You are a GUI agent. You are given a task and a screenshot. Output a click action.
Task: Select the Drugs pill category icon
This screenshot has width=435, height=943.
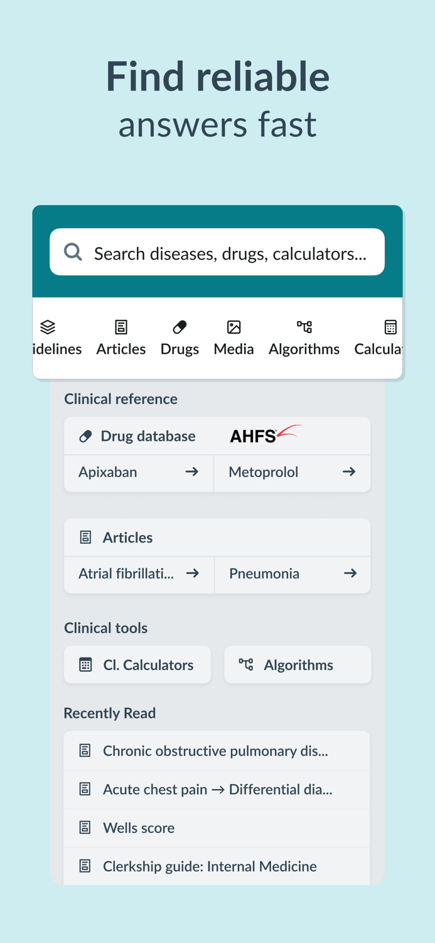[180, 327]
